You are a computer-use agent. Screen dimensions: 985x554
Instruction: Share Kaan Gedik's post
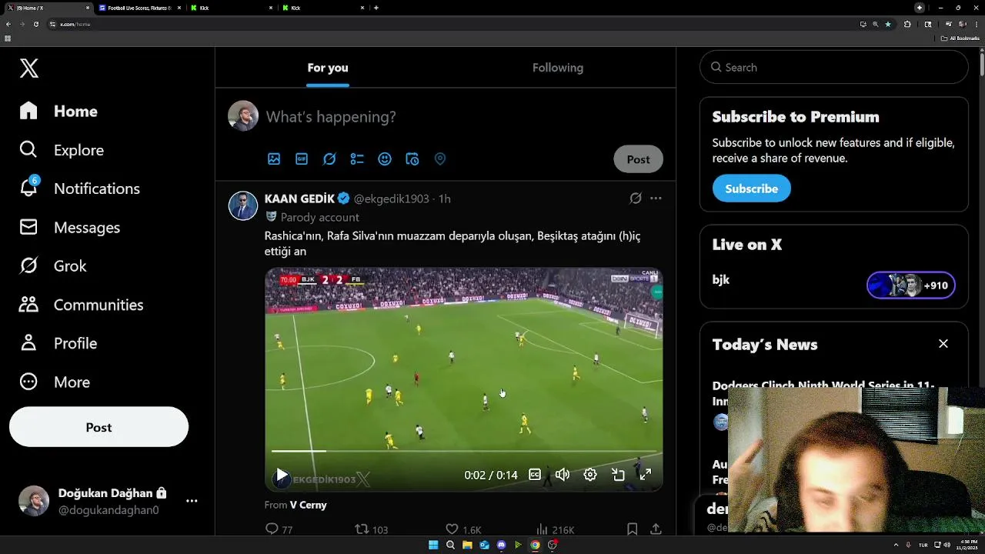click(x=656, y=529)
